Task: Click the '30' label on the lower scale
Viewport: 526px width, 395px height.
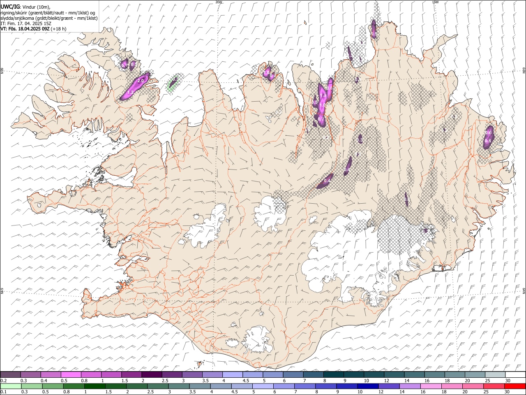Action: click(508, 392)
